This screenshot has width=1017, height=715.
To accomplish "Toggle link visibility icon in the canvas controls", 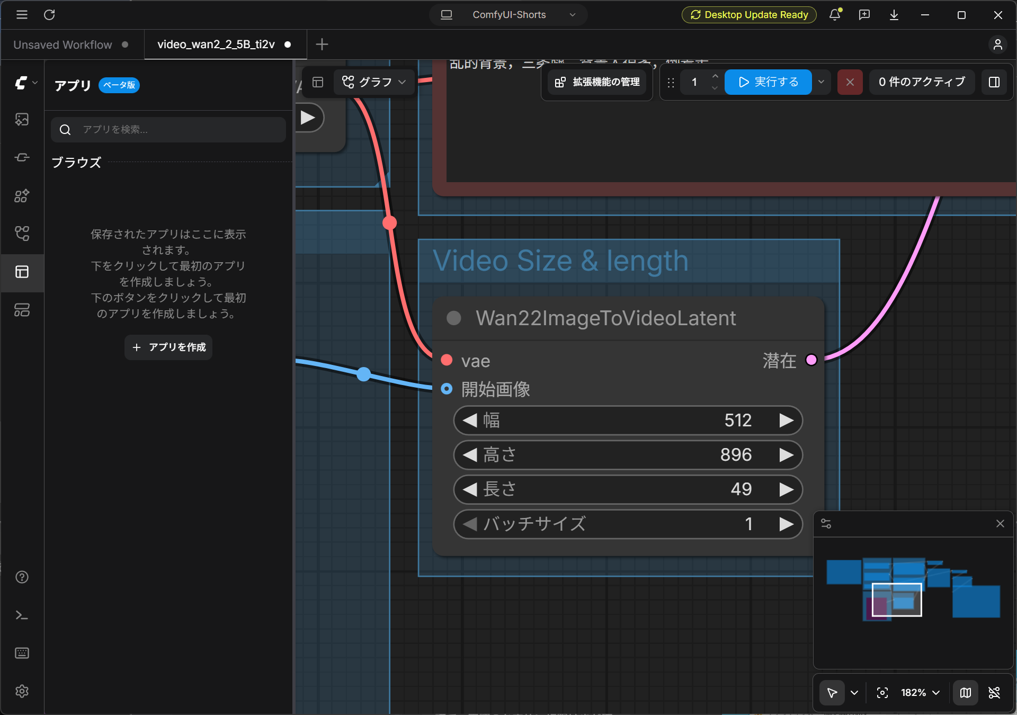I will pos(994,693).
